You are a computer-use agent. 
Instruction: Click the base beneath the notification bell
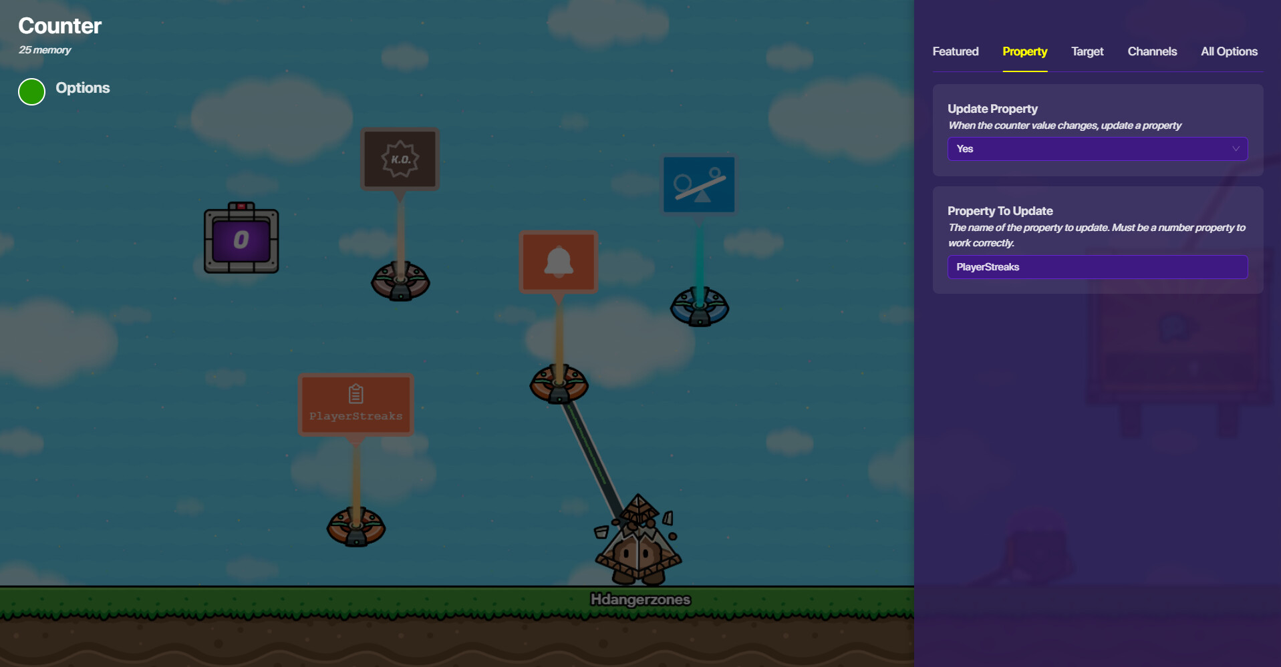[x=559, y=385]
